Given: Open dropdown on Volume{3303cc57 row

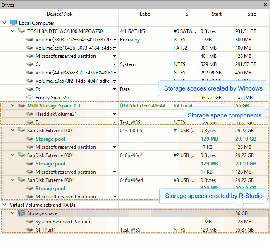Looking at the screenshot, I should tap(115, 40).
